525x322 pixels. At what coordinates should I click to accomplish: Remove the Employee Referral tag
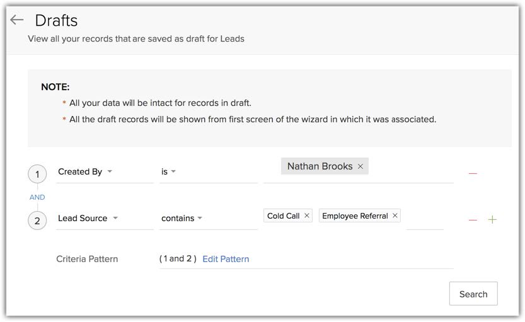[395, 216]
